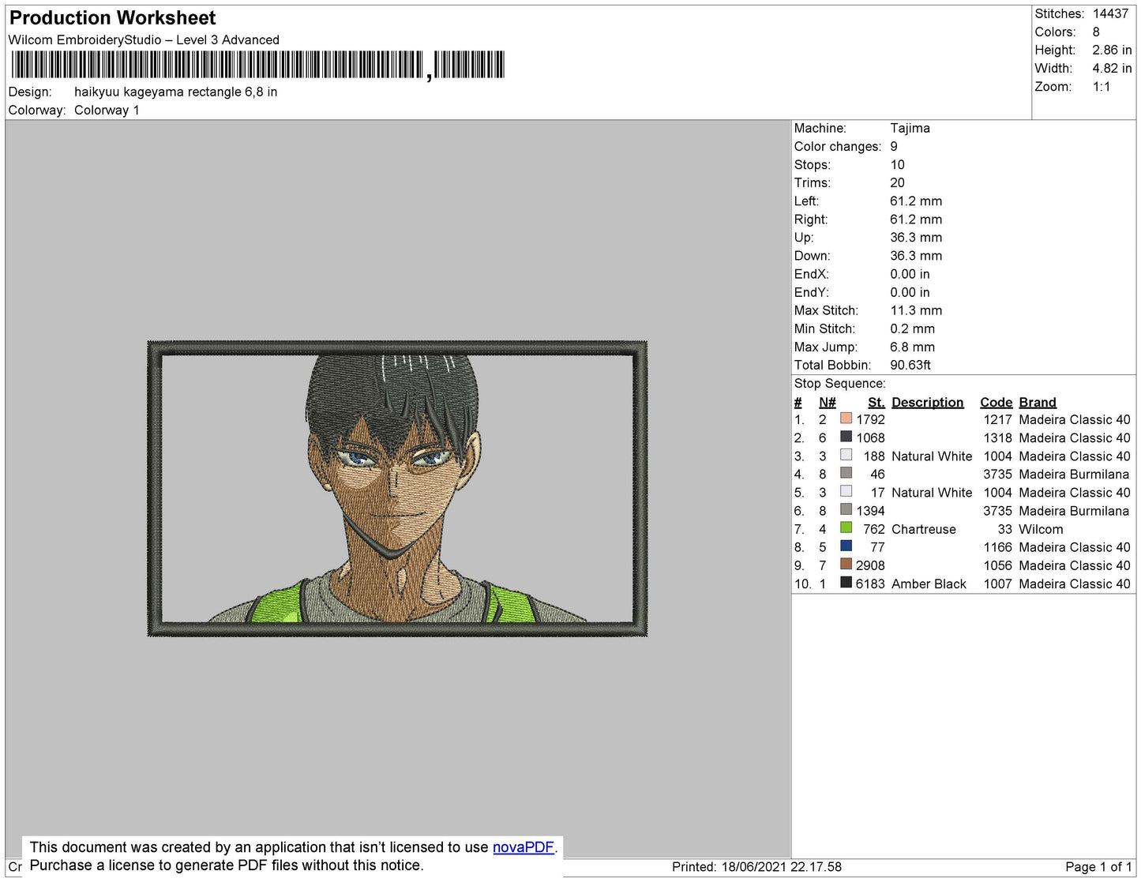The width and height of the screenshot is (1141, 882).
Task: Click the 'N#' column header
Action: [827, 402]
